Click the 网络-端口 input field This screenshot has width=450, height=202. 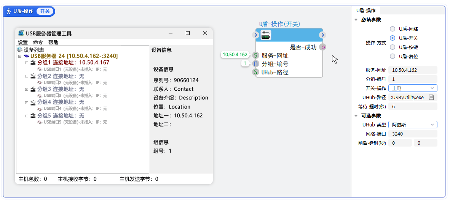413,134
